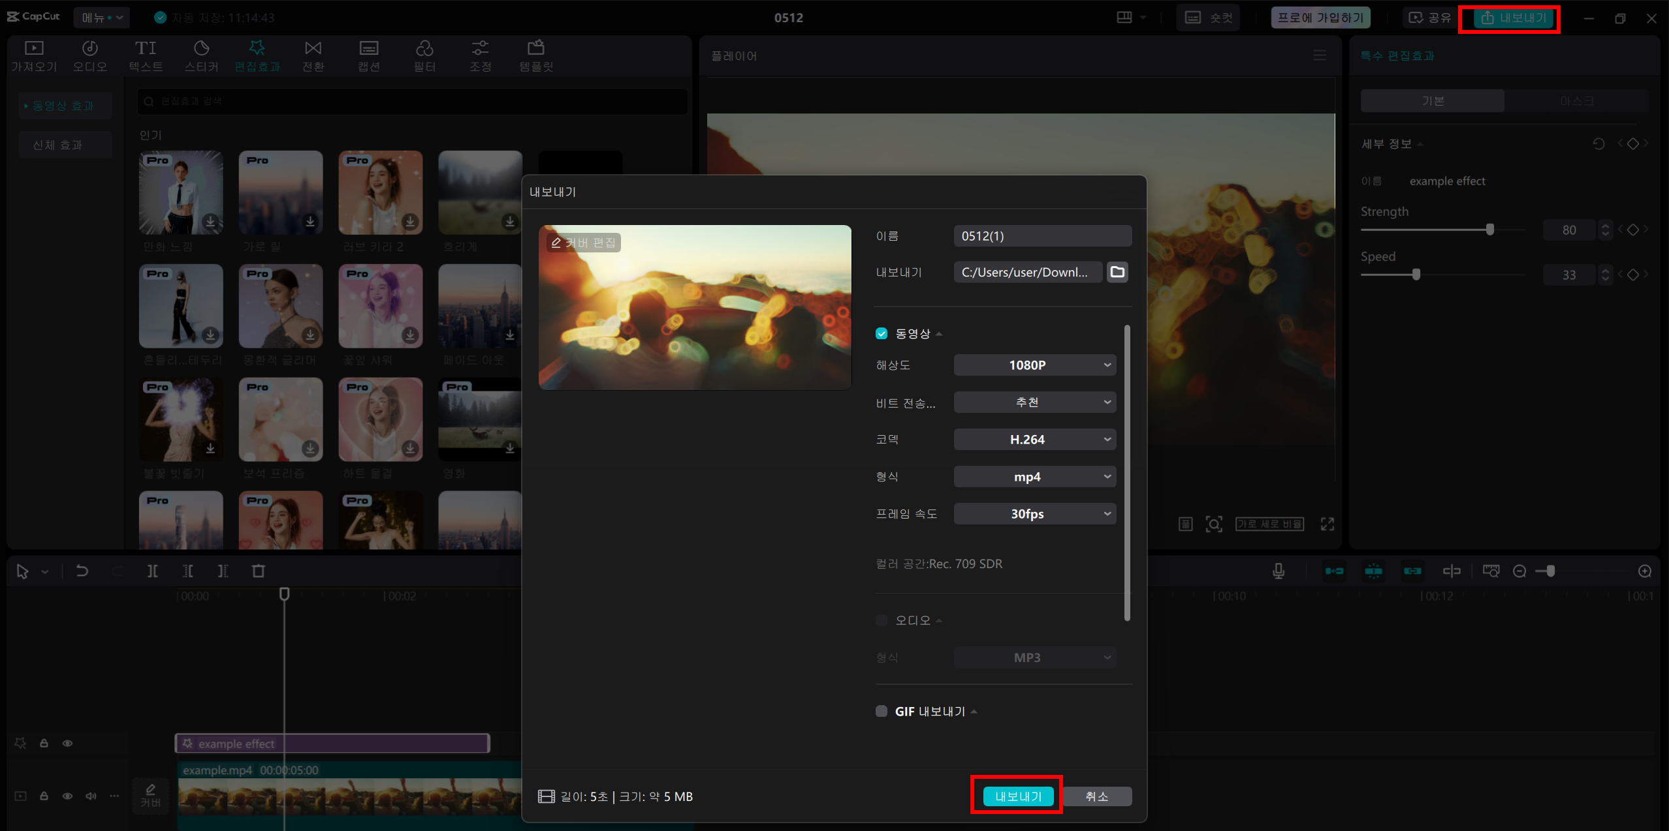1669x831 pixels.
Task: Open the 메뉴 dropdown in title bar
Action: tap(102, 18)
